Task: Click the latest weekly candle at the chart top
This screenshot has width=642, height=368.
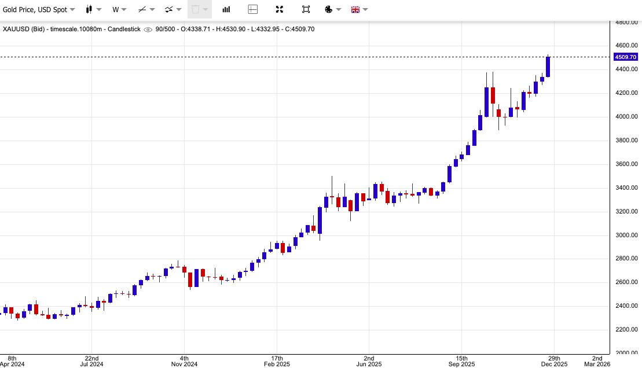Action: [548, 67]
